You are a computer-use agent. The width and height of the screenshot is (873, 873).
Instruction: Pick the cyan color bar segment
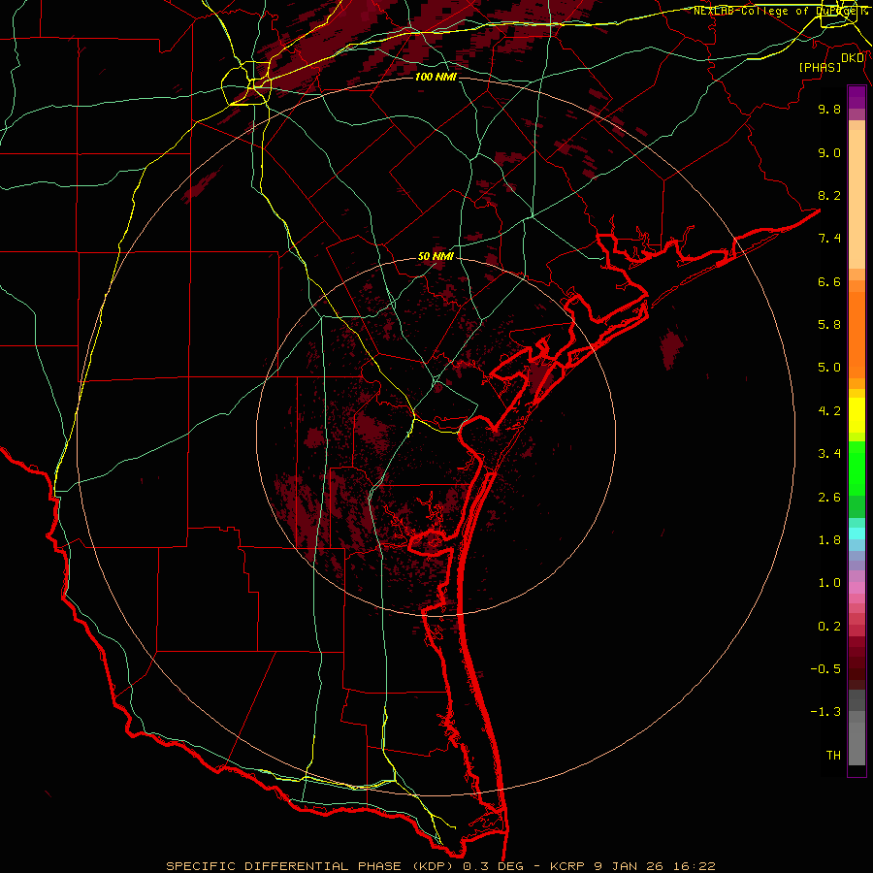tap(857, 533)
